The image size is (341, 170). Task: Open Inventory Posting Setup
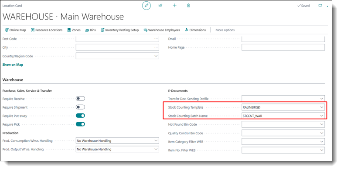pyautogui.click(x=120, y=30)
